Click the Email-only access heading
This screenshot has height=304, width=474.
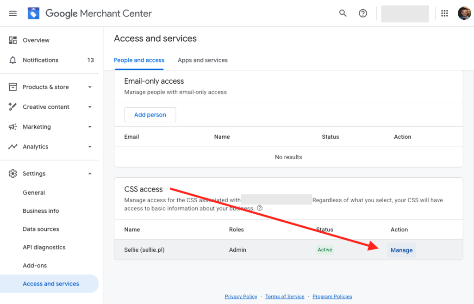[154, 81]
